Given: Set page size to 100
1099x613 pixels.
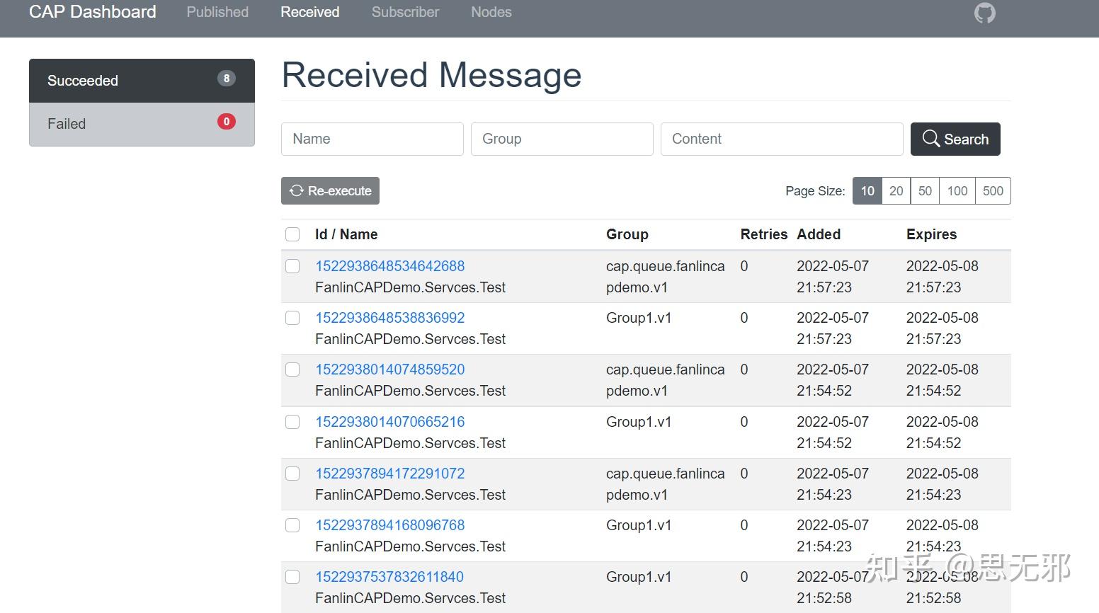Looking at the screenshot, I should point(957,191).
